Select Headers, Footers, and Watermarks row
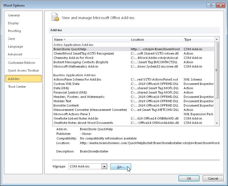This screenshot has height=186, width=228. (x=134, y=97)
